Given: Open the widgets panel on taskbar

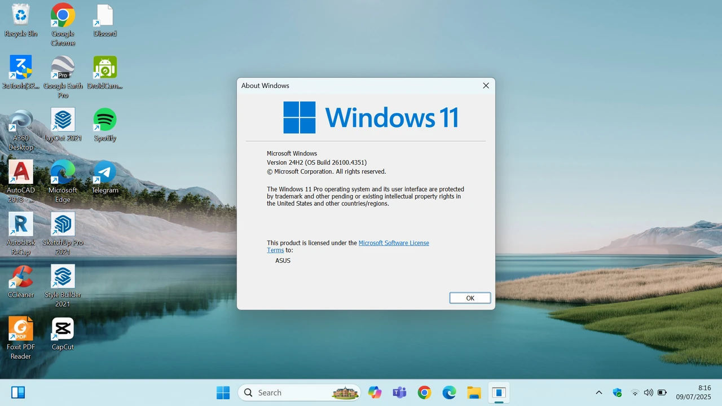Looking at the screenshot, I should [x=18, y=392].
